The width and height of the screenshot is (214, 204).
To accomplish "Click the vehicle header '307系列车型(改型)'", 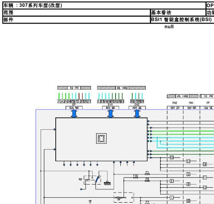I will (41, 5).
